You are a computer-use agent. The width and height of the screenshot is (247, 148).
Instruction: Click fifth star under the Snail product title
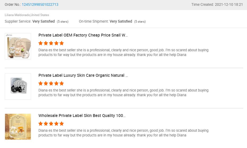[62, 43]
